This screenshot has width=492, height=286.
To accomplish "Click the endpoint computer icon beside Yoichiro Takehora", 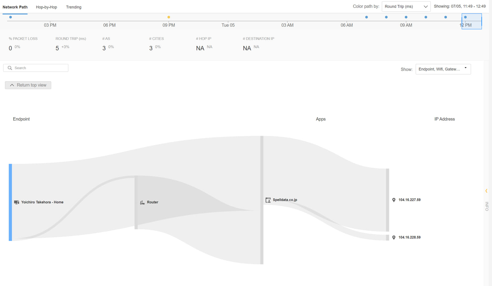I will tap(17, 202).
